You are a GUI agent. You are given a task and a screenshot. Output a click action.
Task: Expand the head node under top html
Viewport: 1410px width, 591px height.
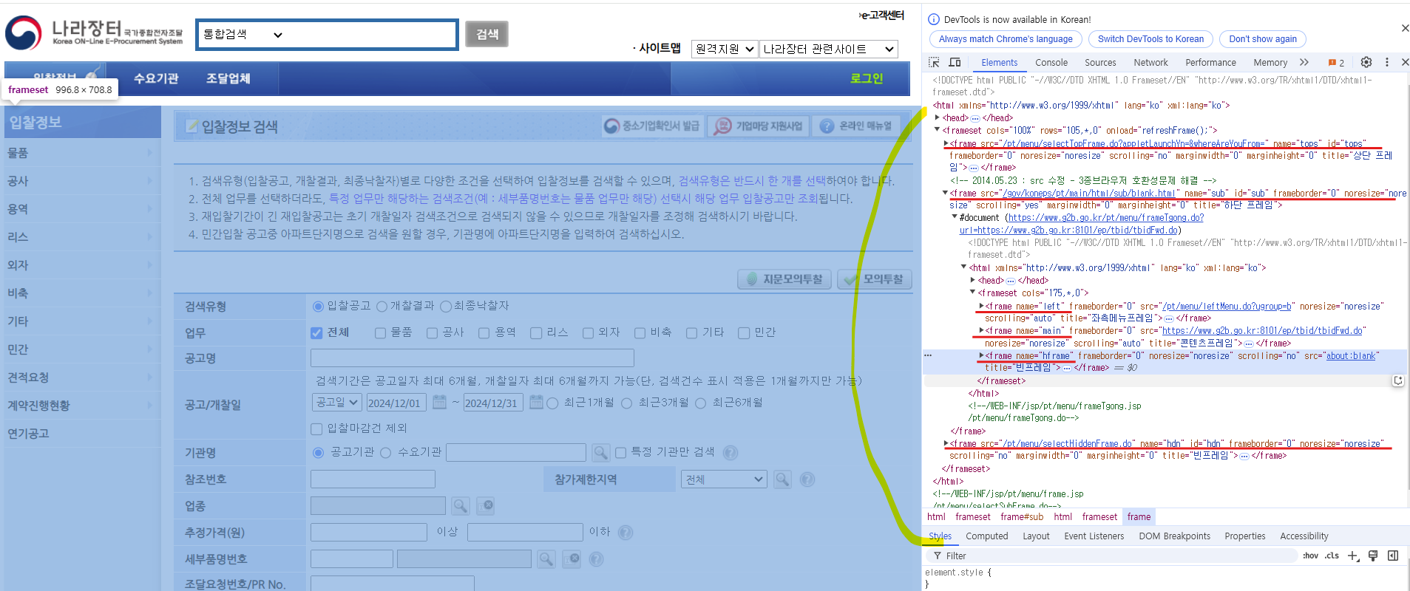coord(938,117)
